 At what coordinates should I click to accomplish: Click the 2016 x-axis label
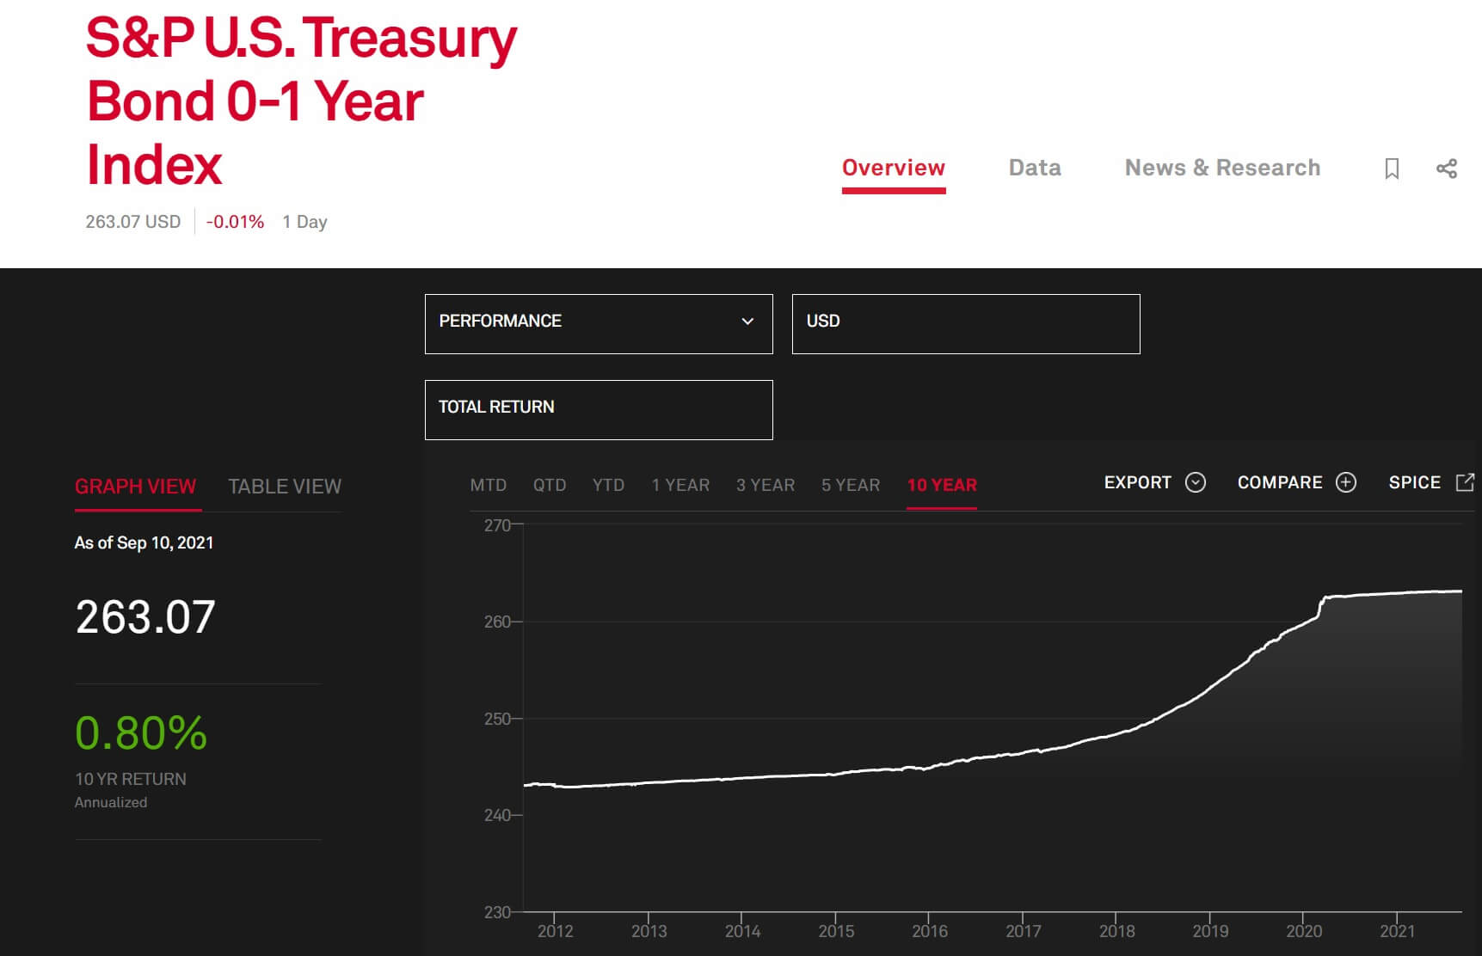pos(930,931)
